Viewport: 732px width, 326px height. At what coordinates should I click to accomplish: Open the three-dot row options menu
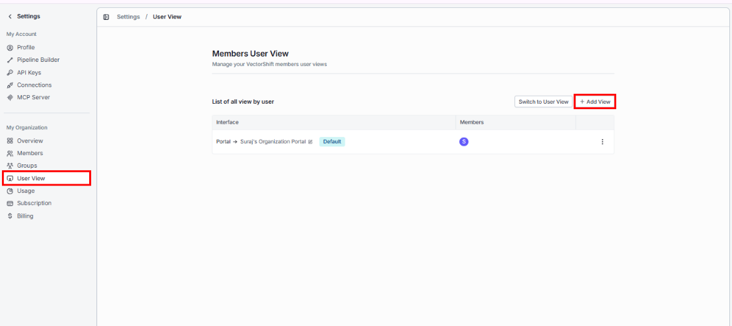[602, 142]
